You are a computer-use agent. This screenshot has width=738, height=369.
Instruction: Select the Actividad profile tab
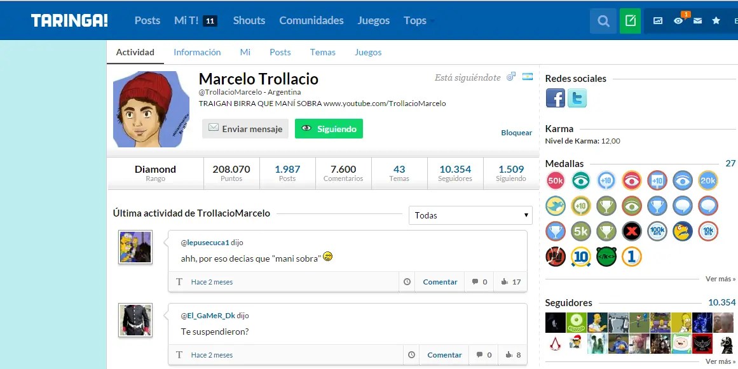click(135, 52)
